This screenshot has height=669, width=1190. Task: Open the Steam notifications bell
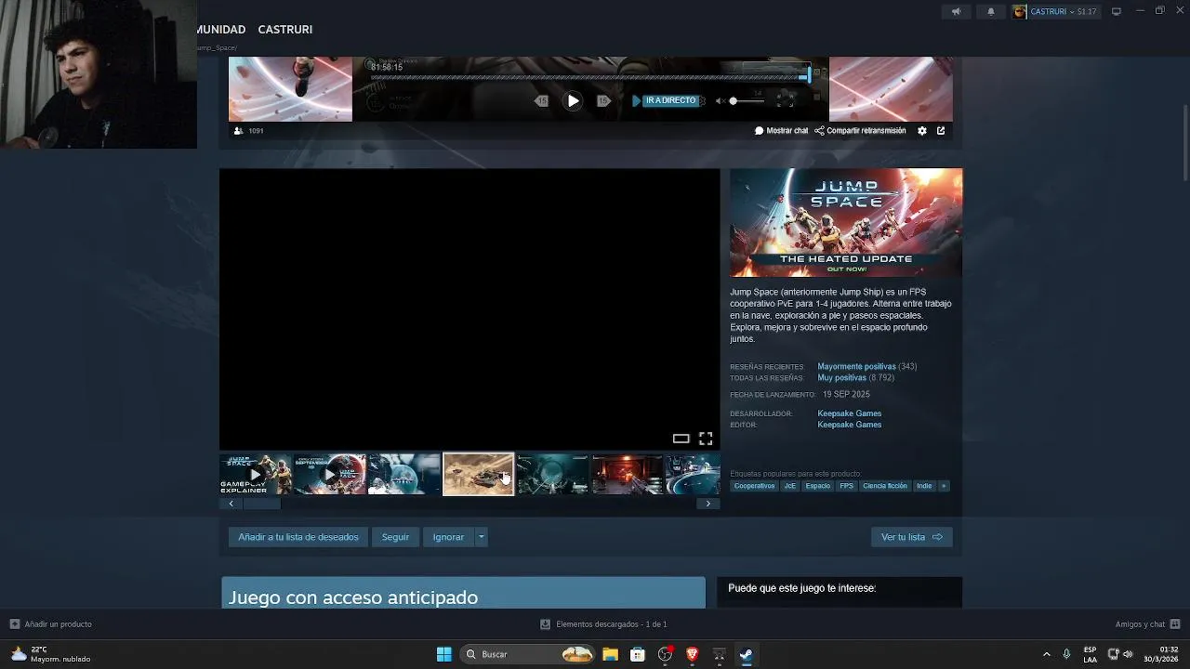(991, 11)
